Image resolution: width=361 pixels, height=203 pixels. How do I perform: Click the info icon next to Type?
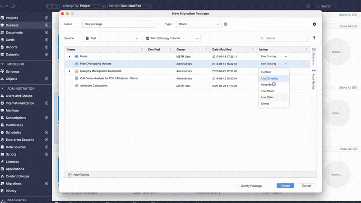pyautogui.click(x=226, y=24)
